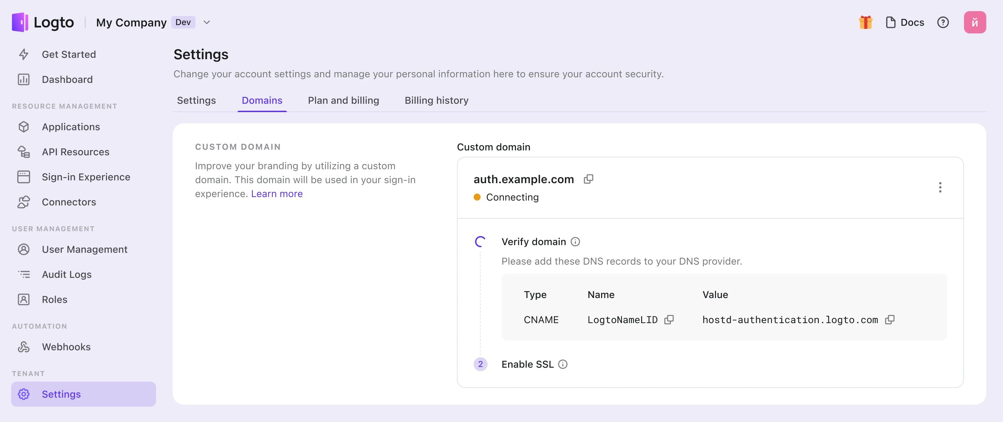
Task: Expand the My Company tenant switcher
Action: (x=207, y=22)
